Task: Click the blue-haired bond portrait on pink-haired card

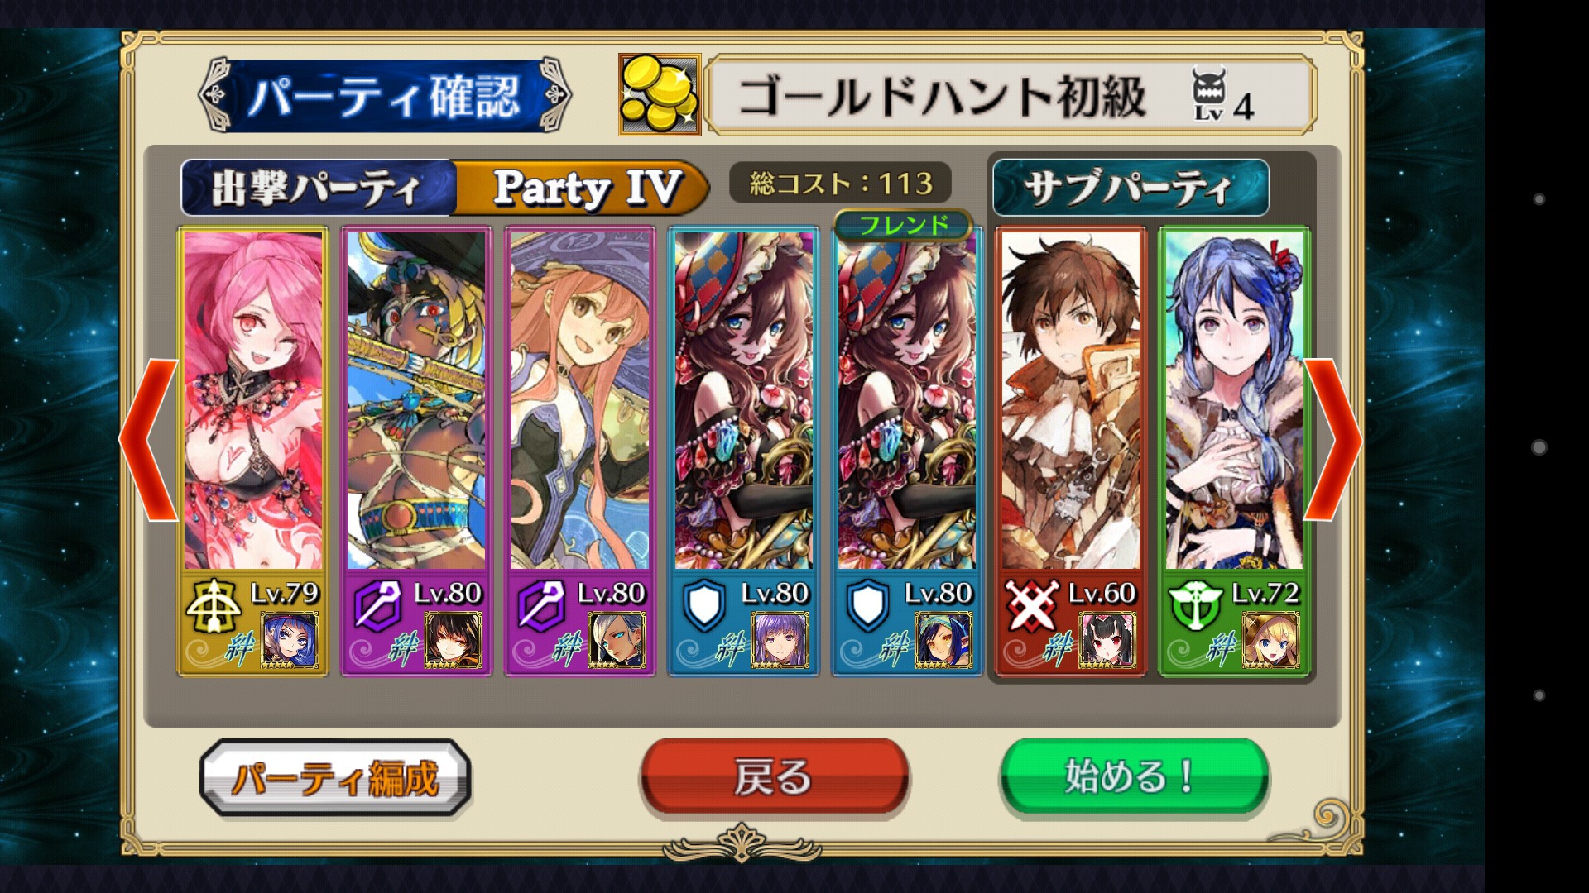Action: (x=290, y=640)
